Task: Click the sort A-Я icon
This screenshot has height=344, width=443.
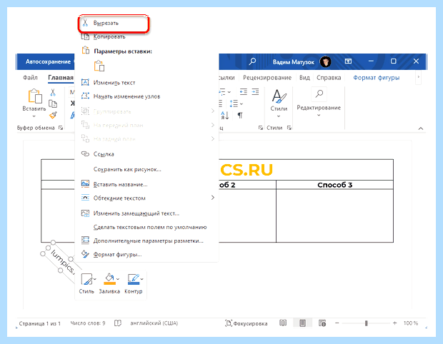Action: pos(225,115)
